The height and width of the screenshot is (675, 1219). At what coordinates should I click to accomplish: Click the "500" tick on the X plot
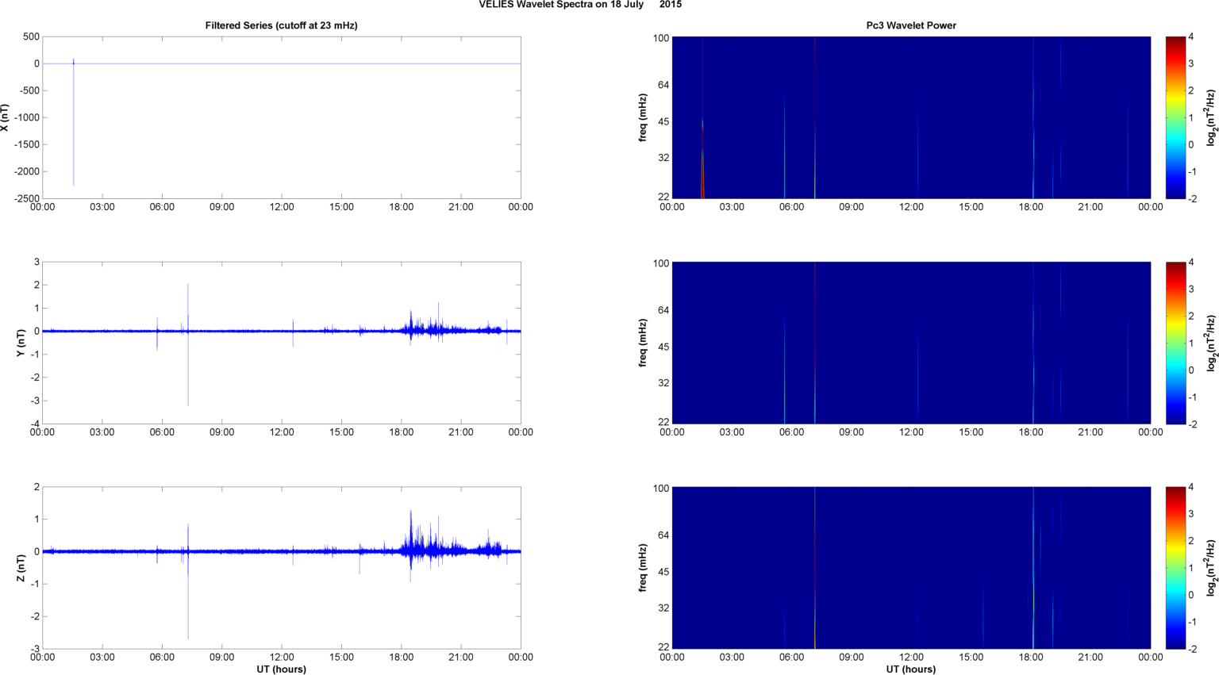(32, 36)
